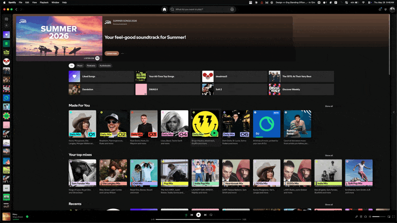Open more options dots beside Listen now
This screenshot has height=223, width=397.
pos(122,54)
